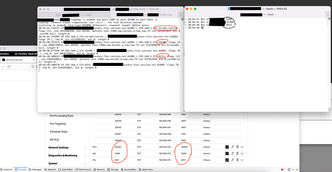
Task: Open bash tab overflow ellipsis
Action: 108,16
